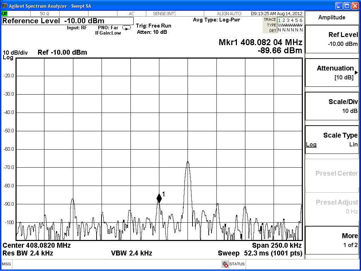Close the Spectrum Analyzer window
The height and width of the screenshot is (271, 361).
[x=355, y=6]
